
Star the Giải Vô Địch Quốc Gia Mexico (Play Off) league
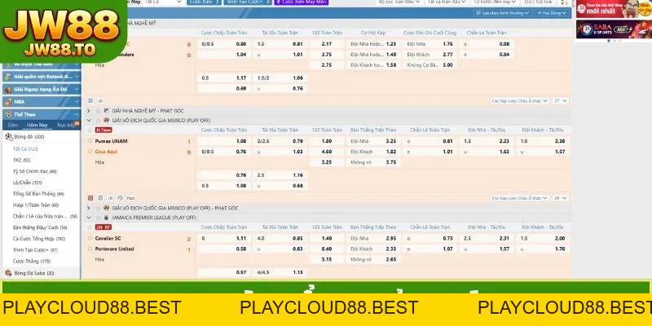coord(98,121)
